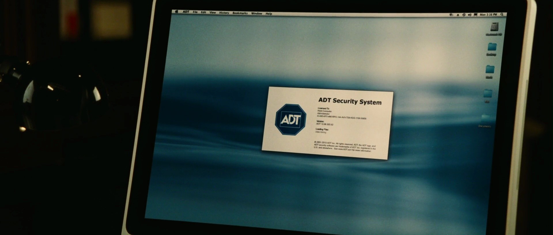Click the volume speaker icon
553x235 pixels.
click(x=470, y=15)
